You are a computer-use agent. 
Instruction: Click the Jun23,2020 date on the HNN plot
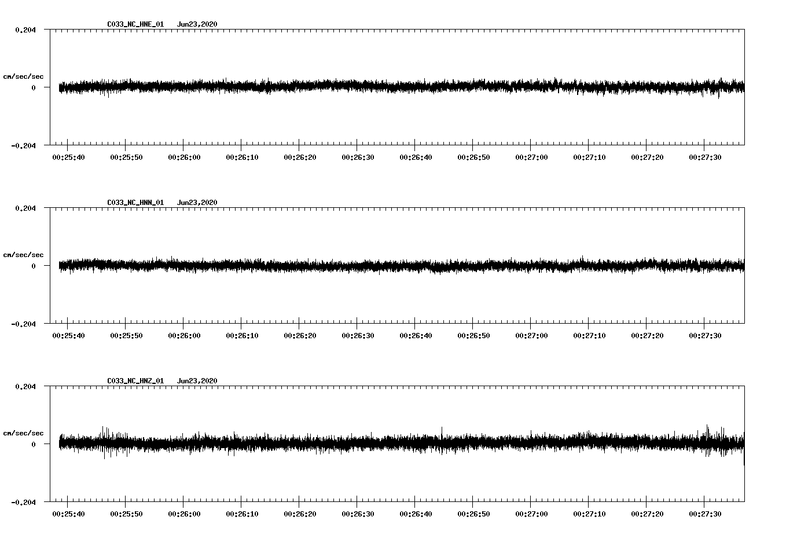[197, 203]
